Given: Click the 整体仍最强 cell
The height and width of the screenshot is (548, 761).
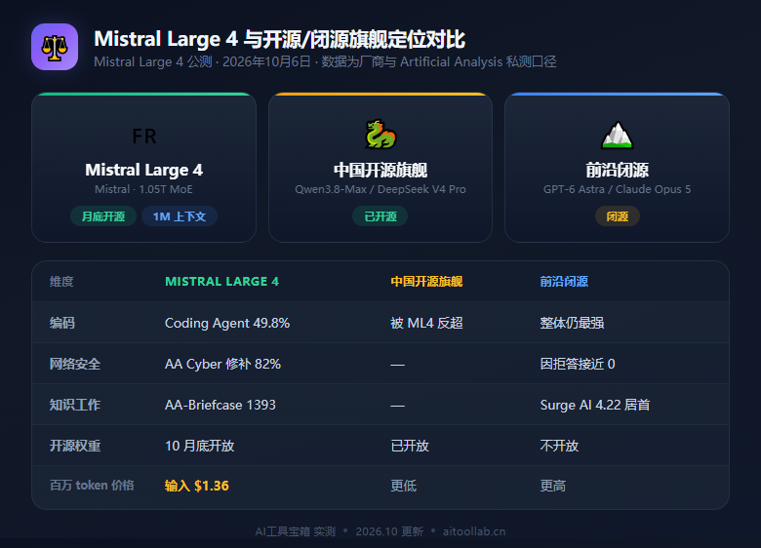Looking at the screenshot, I should (572, 323).
